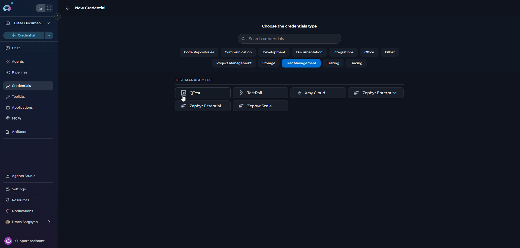Open Agents Studio

[28, 176]
